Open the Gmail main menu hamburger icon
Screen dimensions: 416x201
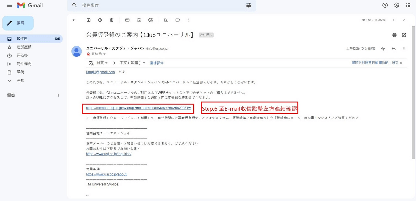coord(9,5)
